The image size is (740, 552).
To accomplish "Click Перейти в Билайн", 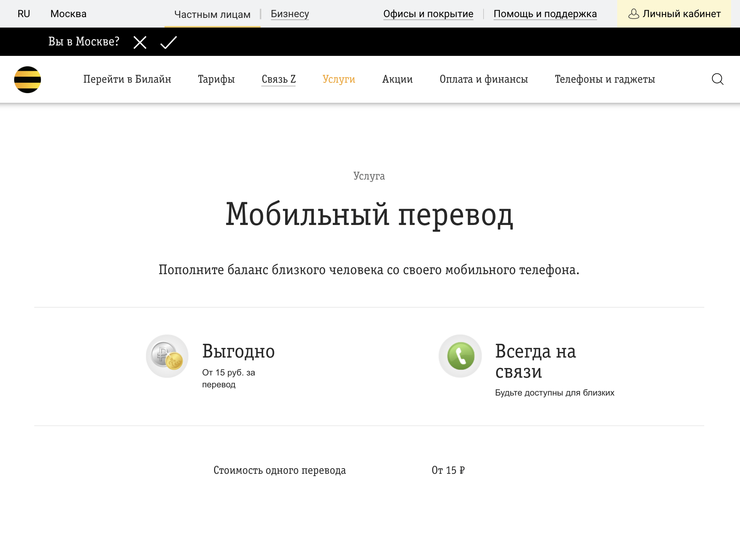I will 128,79.
